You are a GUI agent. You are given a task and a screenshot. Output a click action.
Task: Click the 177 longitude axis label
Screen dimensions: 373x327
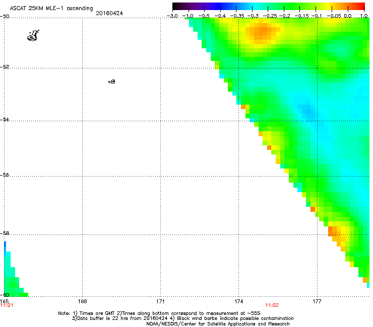[317, 301]
